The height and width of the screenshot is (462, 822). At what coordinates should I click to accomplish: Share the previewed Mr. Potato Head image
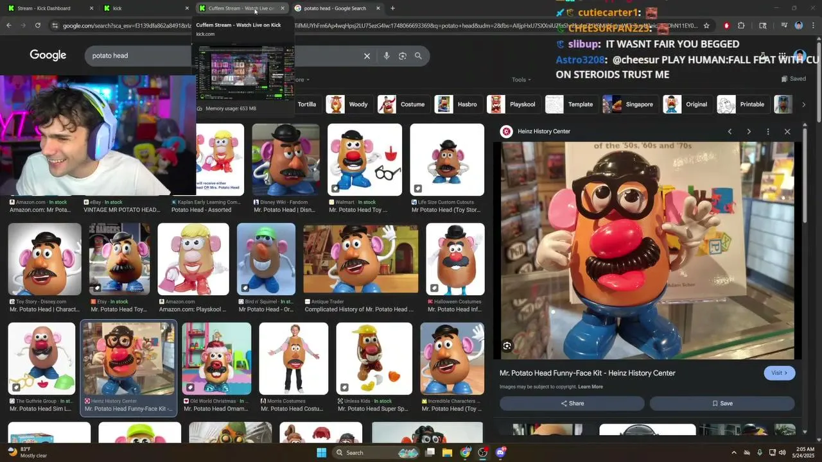click(x=572, y=404)
